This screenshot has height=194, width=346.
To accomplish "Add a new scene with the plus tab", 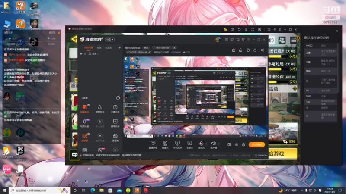I will pyautogui.click(x=120, y=47).
